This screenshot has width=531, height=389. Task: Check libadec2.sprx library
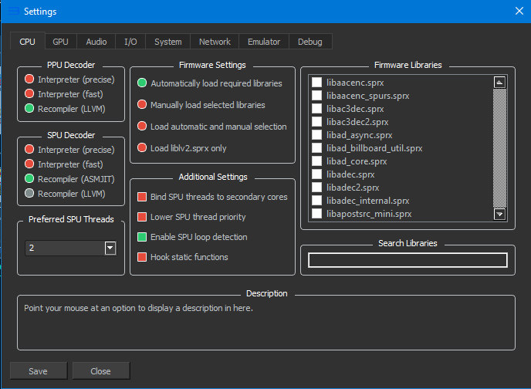point(316,188)
